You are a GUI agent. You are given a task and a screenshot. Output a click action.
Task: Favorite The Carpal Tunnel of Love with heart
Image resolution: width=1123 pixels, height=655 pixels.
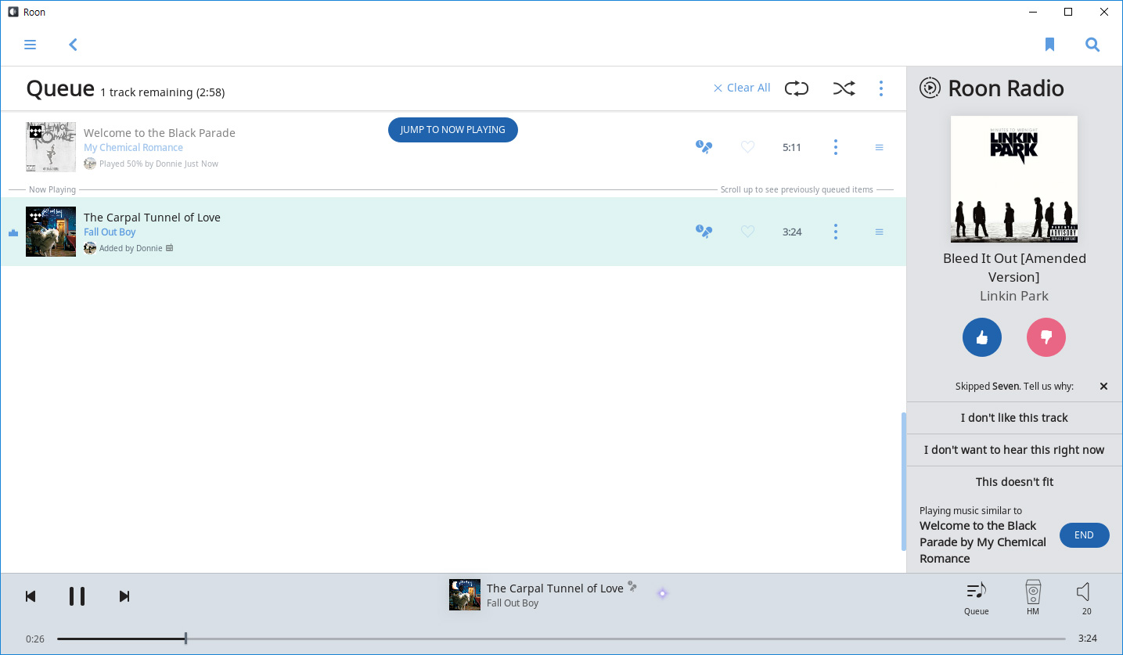tap(747, 232)
